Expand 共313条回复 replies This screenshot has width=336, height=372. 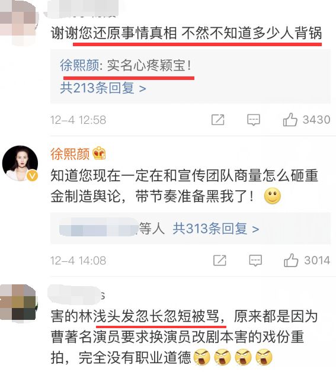216,229
